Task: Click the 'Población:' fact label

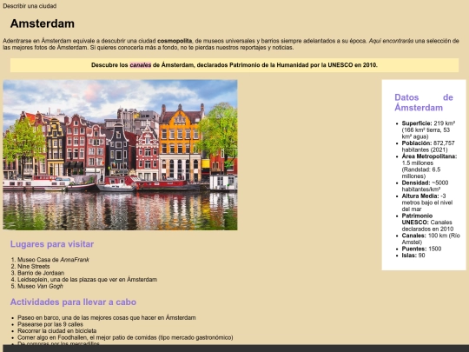Action: [x=417, y=143]
